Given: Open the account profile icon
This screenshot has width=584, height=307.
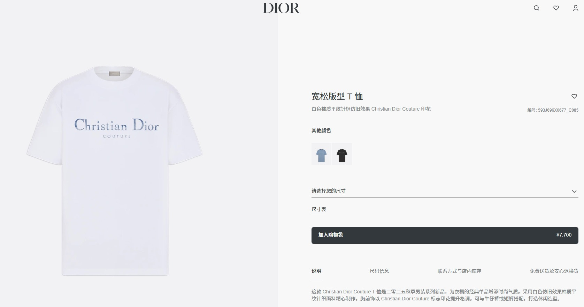Looking at the screenshot, I should tap(576, 8).
